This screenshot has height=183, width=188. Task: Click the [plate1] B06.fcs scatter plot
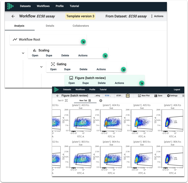(x=172, y=157)
